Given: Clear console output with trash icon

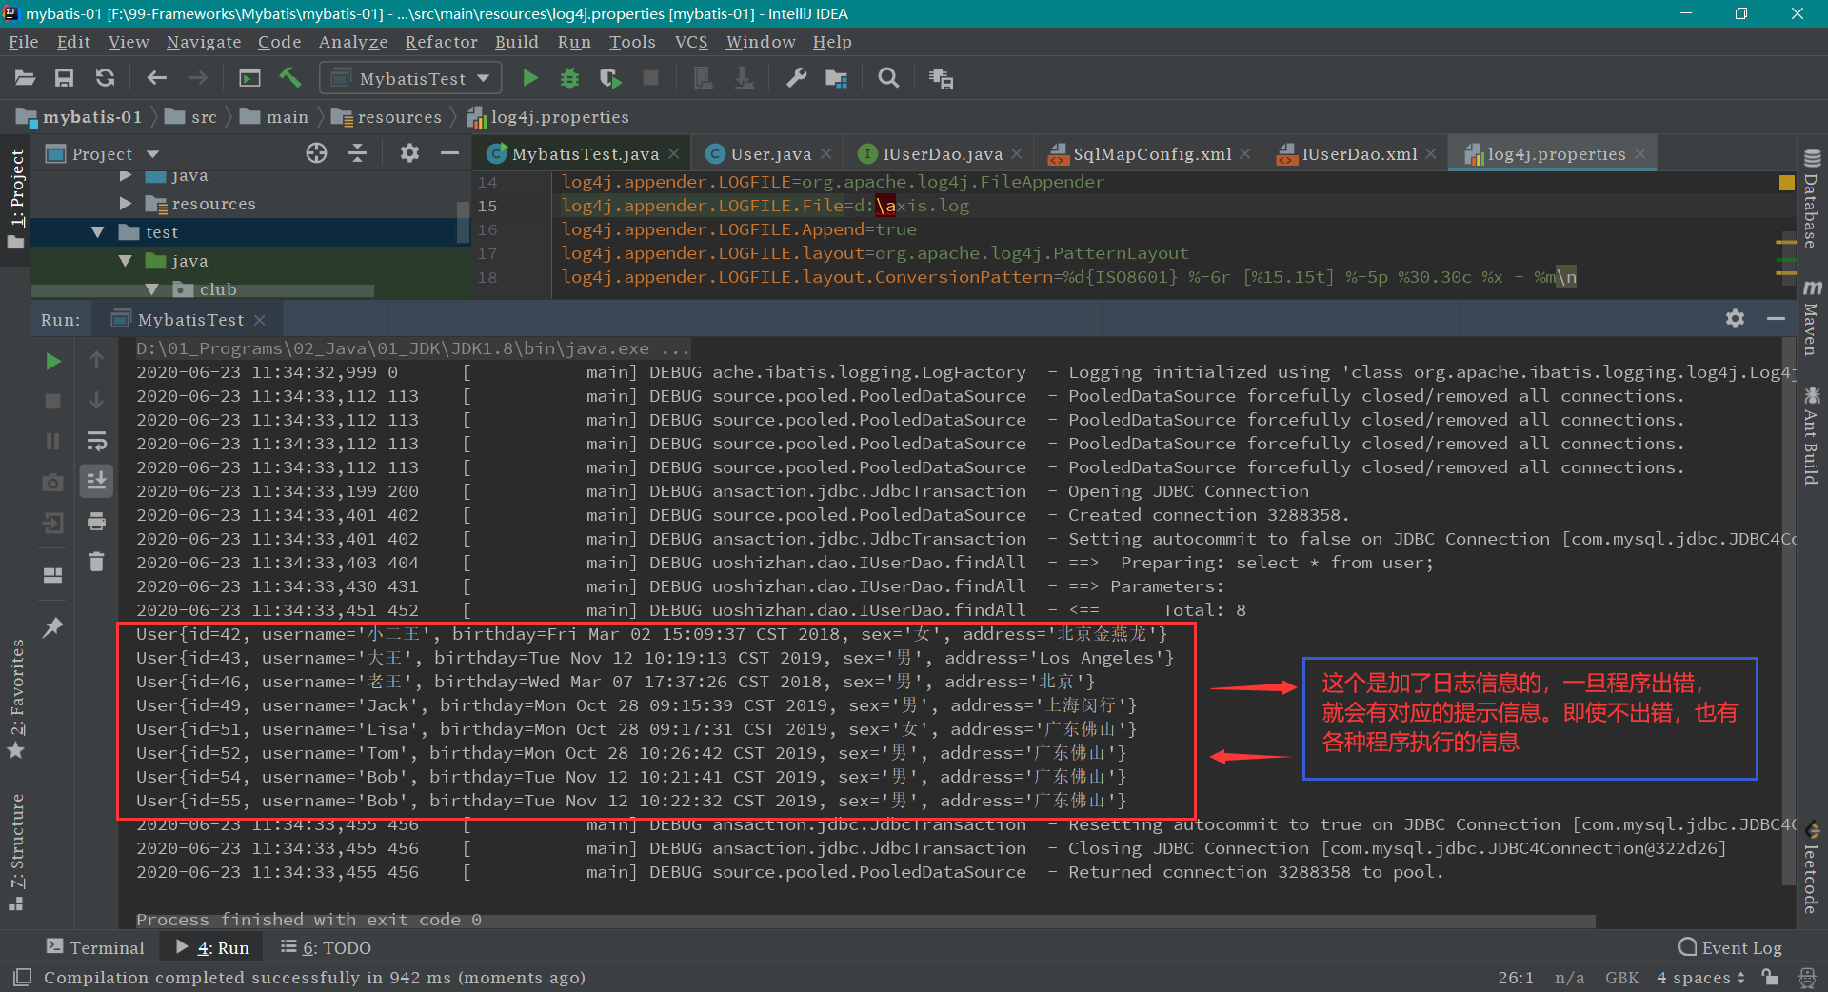Looking at the screenshot, I should coord(96,562).
